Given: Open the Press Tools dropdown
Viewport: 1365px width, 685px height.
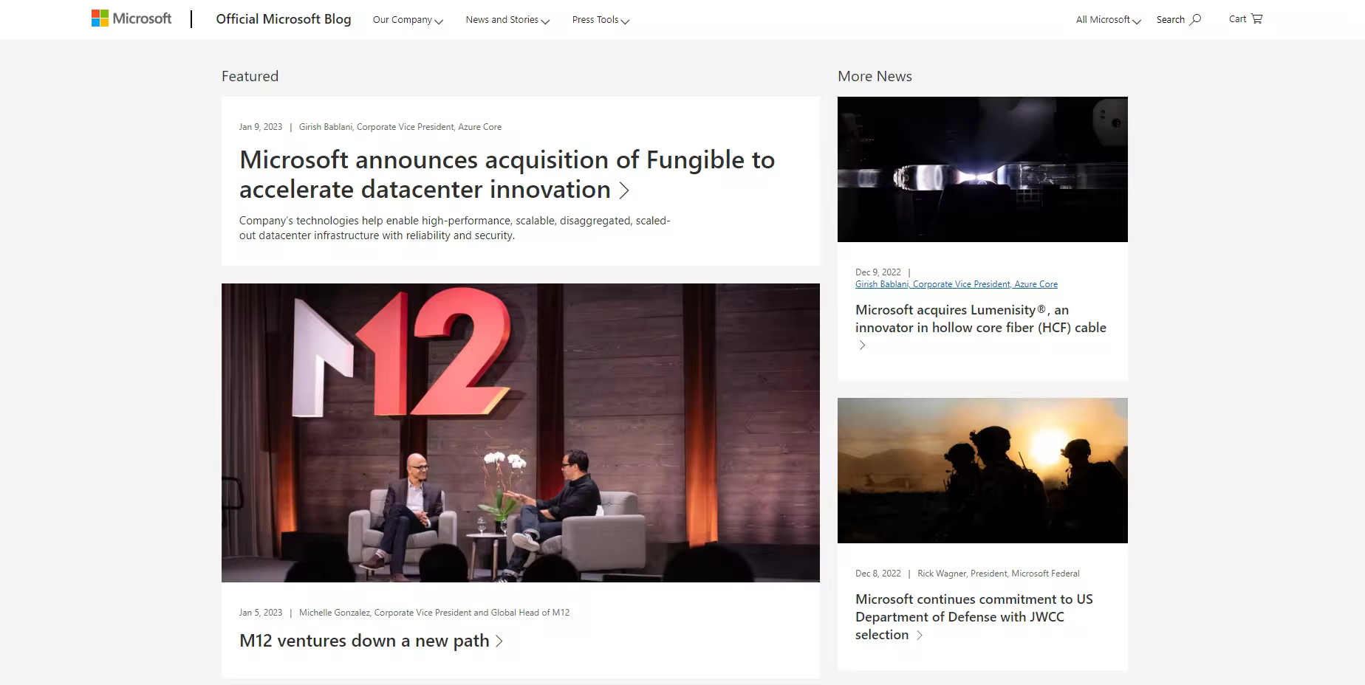Looking at the screenshot, I should [x=600, y=20].
